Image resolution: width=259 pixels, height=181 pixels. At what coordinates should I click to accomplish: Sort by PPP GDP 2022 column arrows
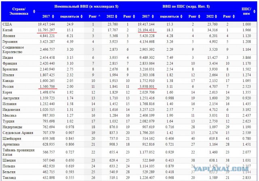[216, 16]
